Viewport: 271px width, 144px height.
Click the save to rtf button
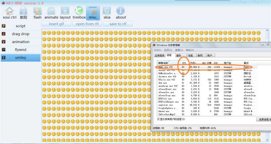point(118,24)
